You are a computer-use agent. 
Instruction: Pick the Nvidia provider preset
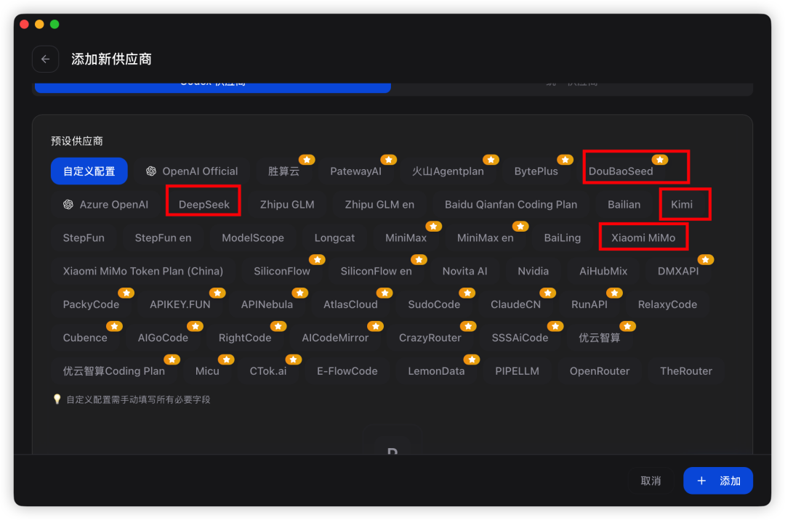[x=533, y=271]
